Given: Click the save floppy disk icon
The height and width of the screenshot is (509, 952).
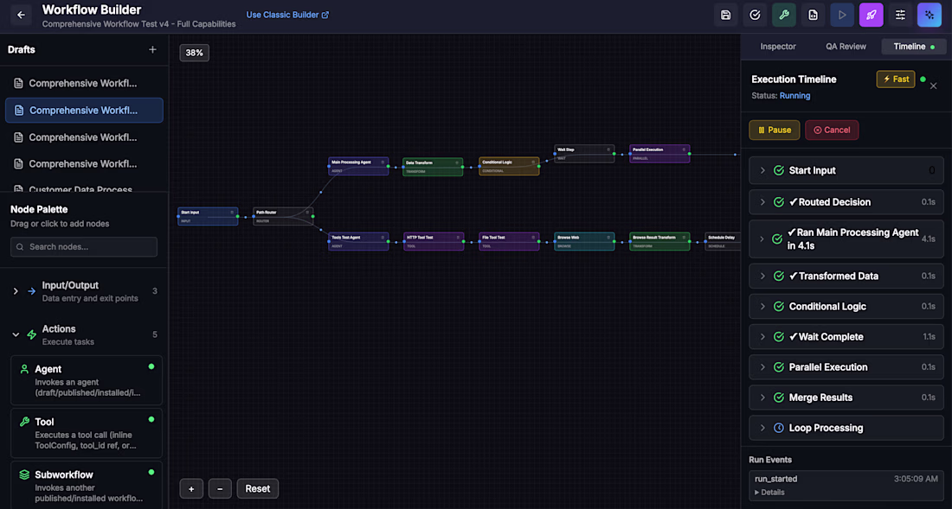Looking at the screenshot, I should tap(725, 16).
